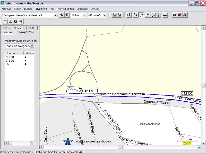Click the save file icon

[x=15, y=22]
